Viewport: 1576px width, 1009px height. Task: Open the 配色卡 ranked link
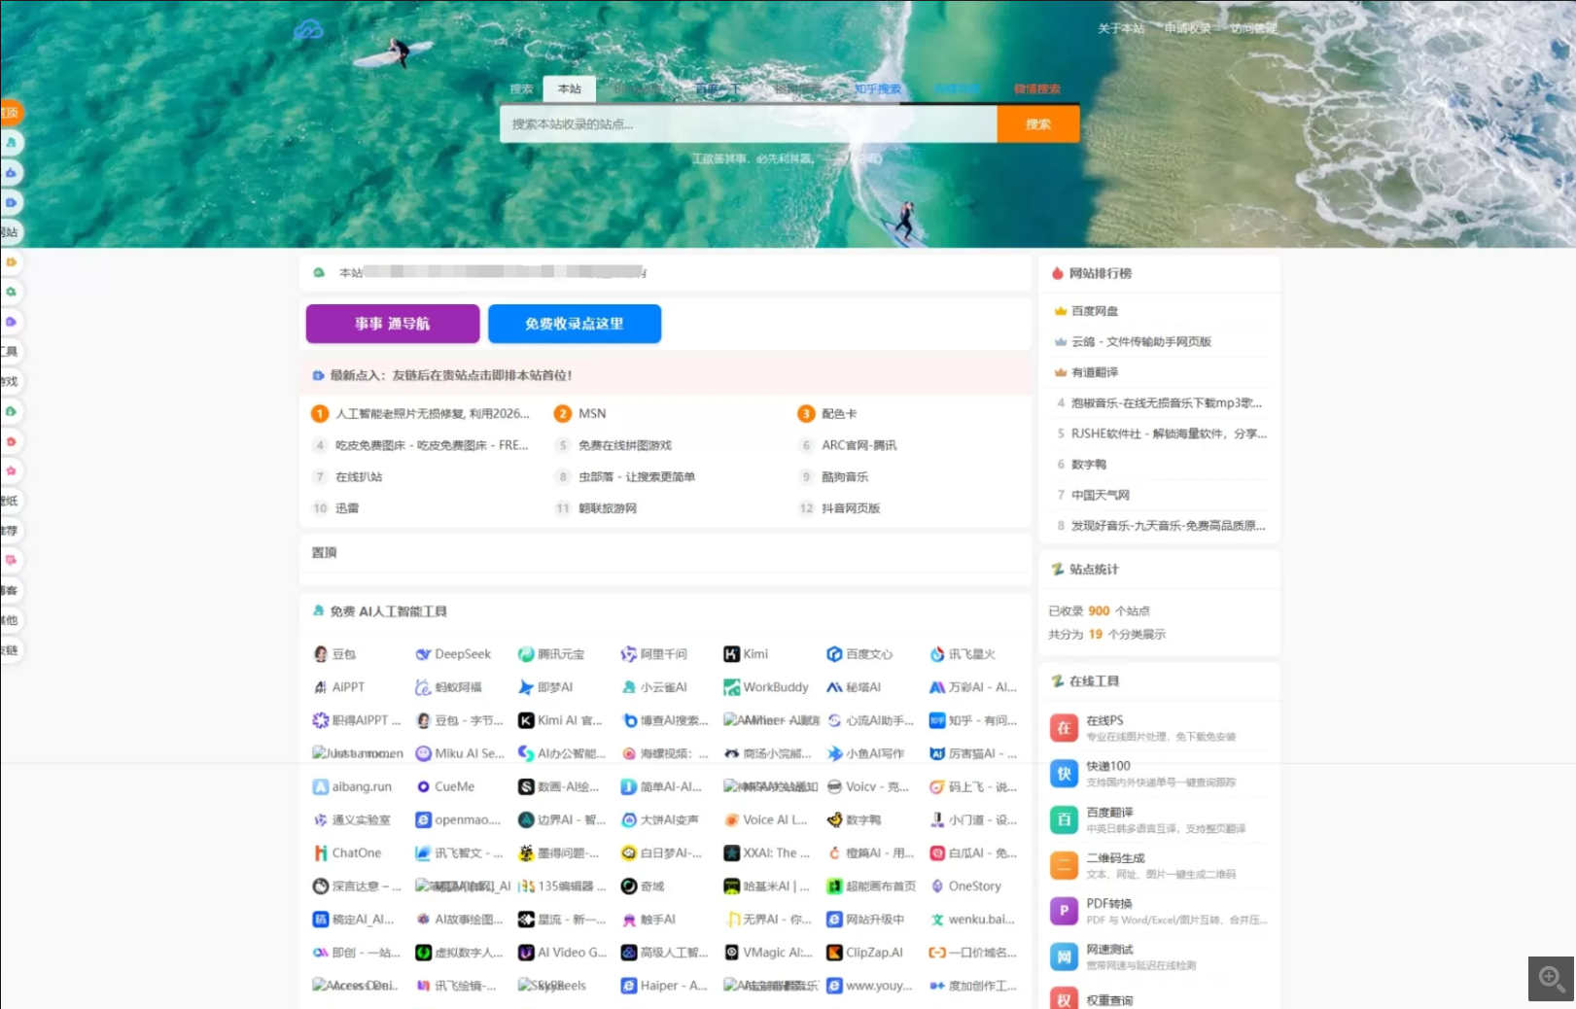[x=839, y=414]
